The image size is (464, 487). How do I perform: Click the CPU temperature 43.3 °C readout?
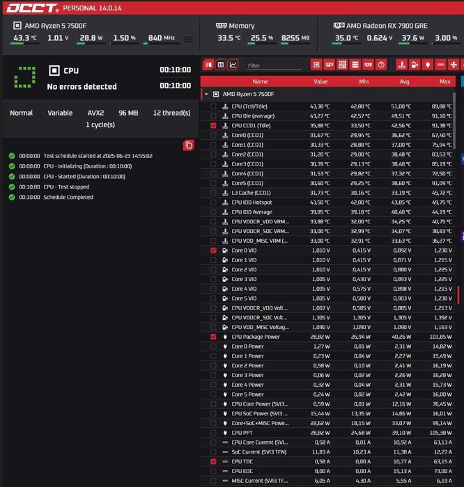tap(25, 38)
